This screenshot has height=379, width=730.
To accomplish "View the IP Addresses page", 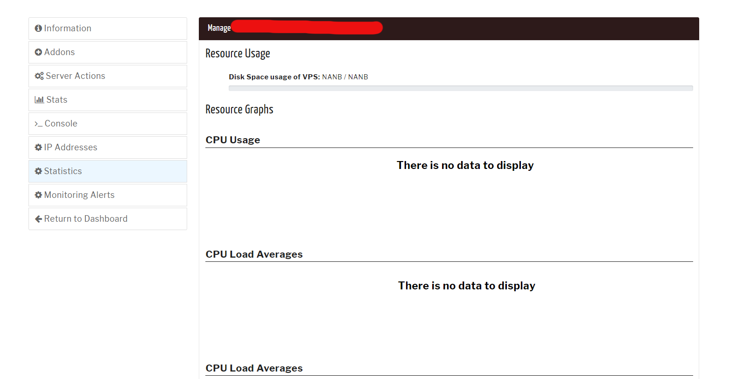I will tap(70, 147).
